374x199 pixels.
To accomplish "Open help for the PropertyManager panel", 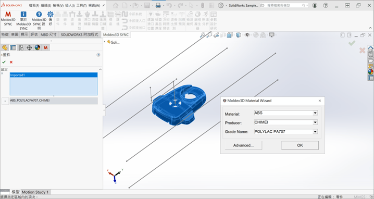I will pyautogui.click(x=98, y=55).
